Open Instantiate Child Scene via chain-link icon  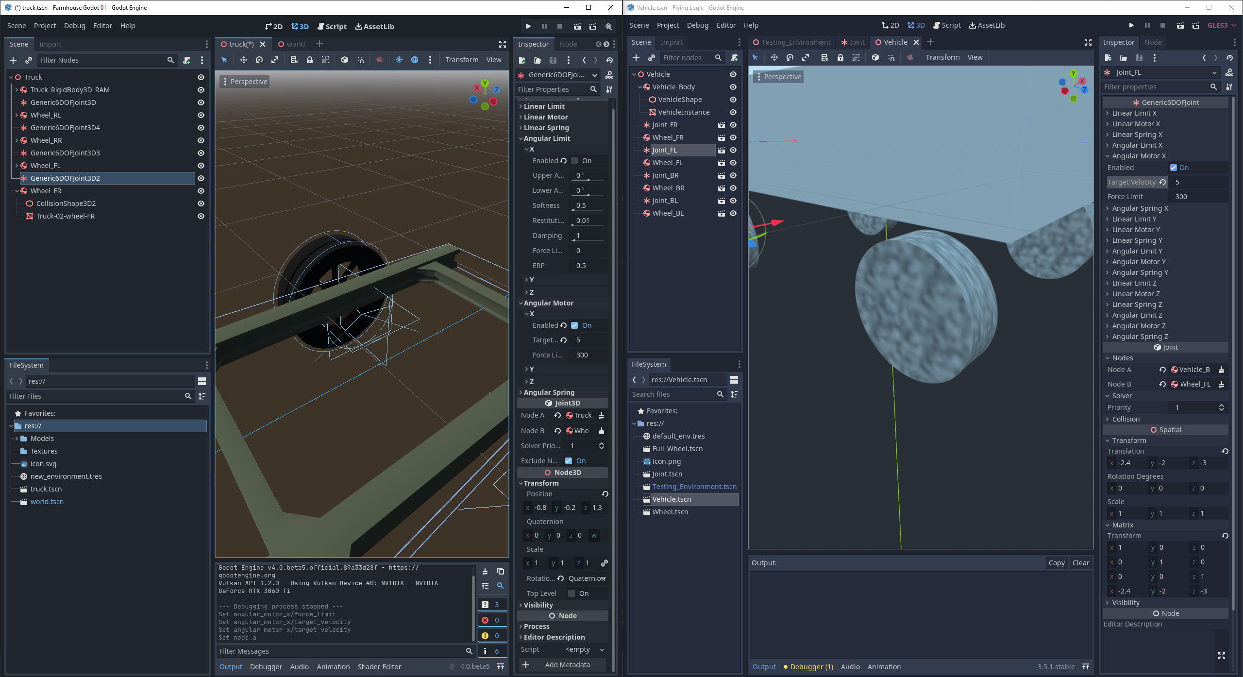pos(28,60)
